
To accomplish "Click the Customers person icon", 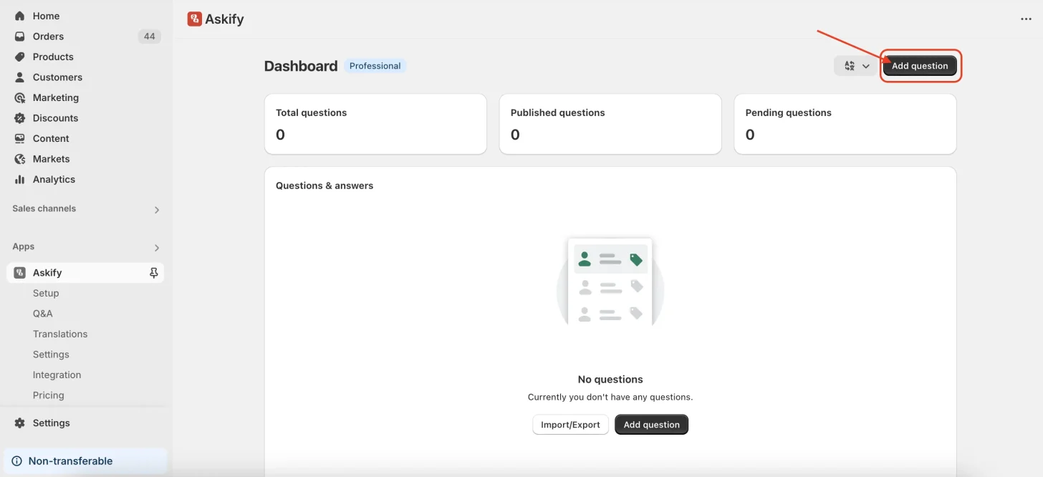I will [x=20, y=77].
